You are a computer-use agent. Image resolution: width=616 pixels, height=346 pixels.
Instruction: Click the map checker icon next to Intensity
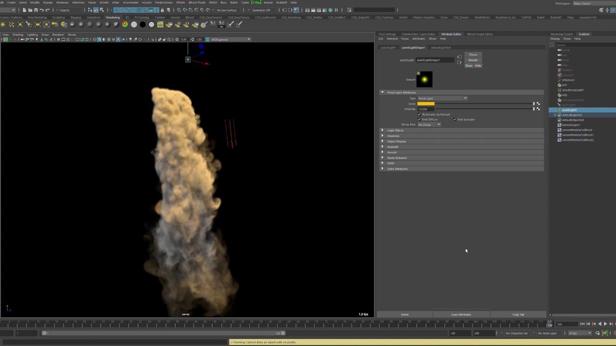[538, 109]
